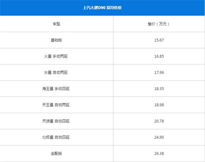Select the 火星 手动两驱 row label
Screen dimensions: 205x162
pyautogui.click(x=56, y=56)
